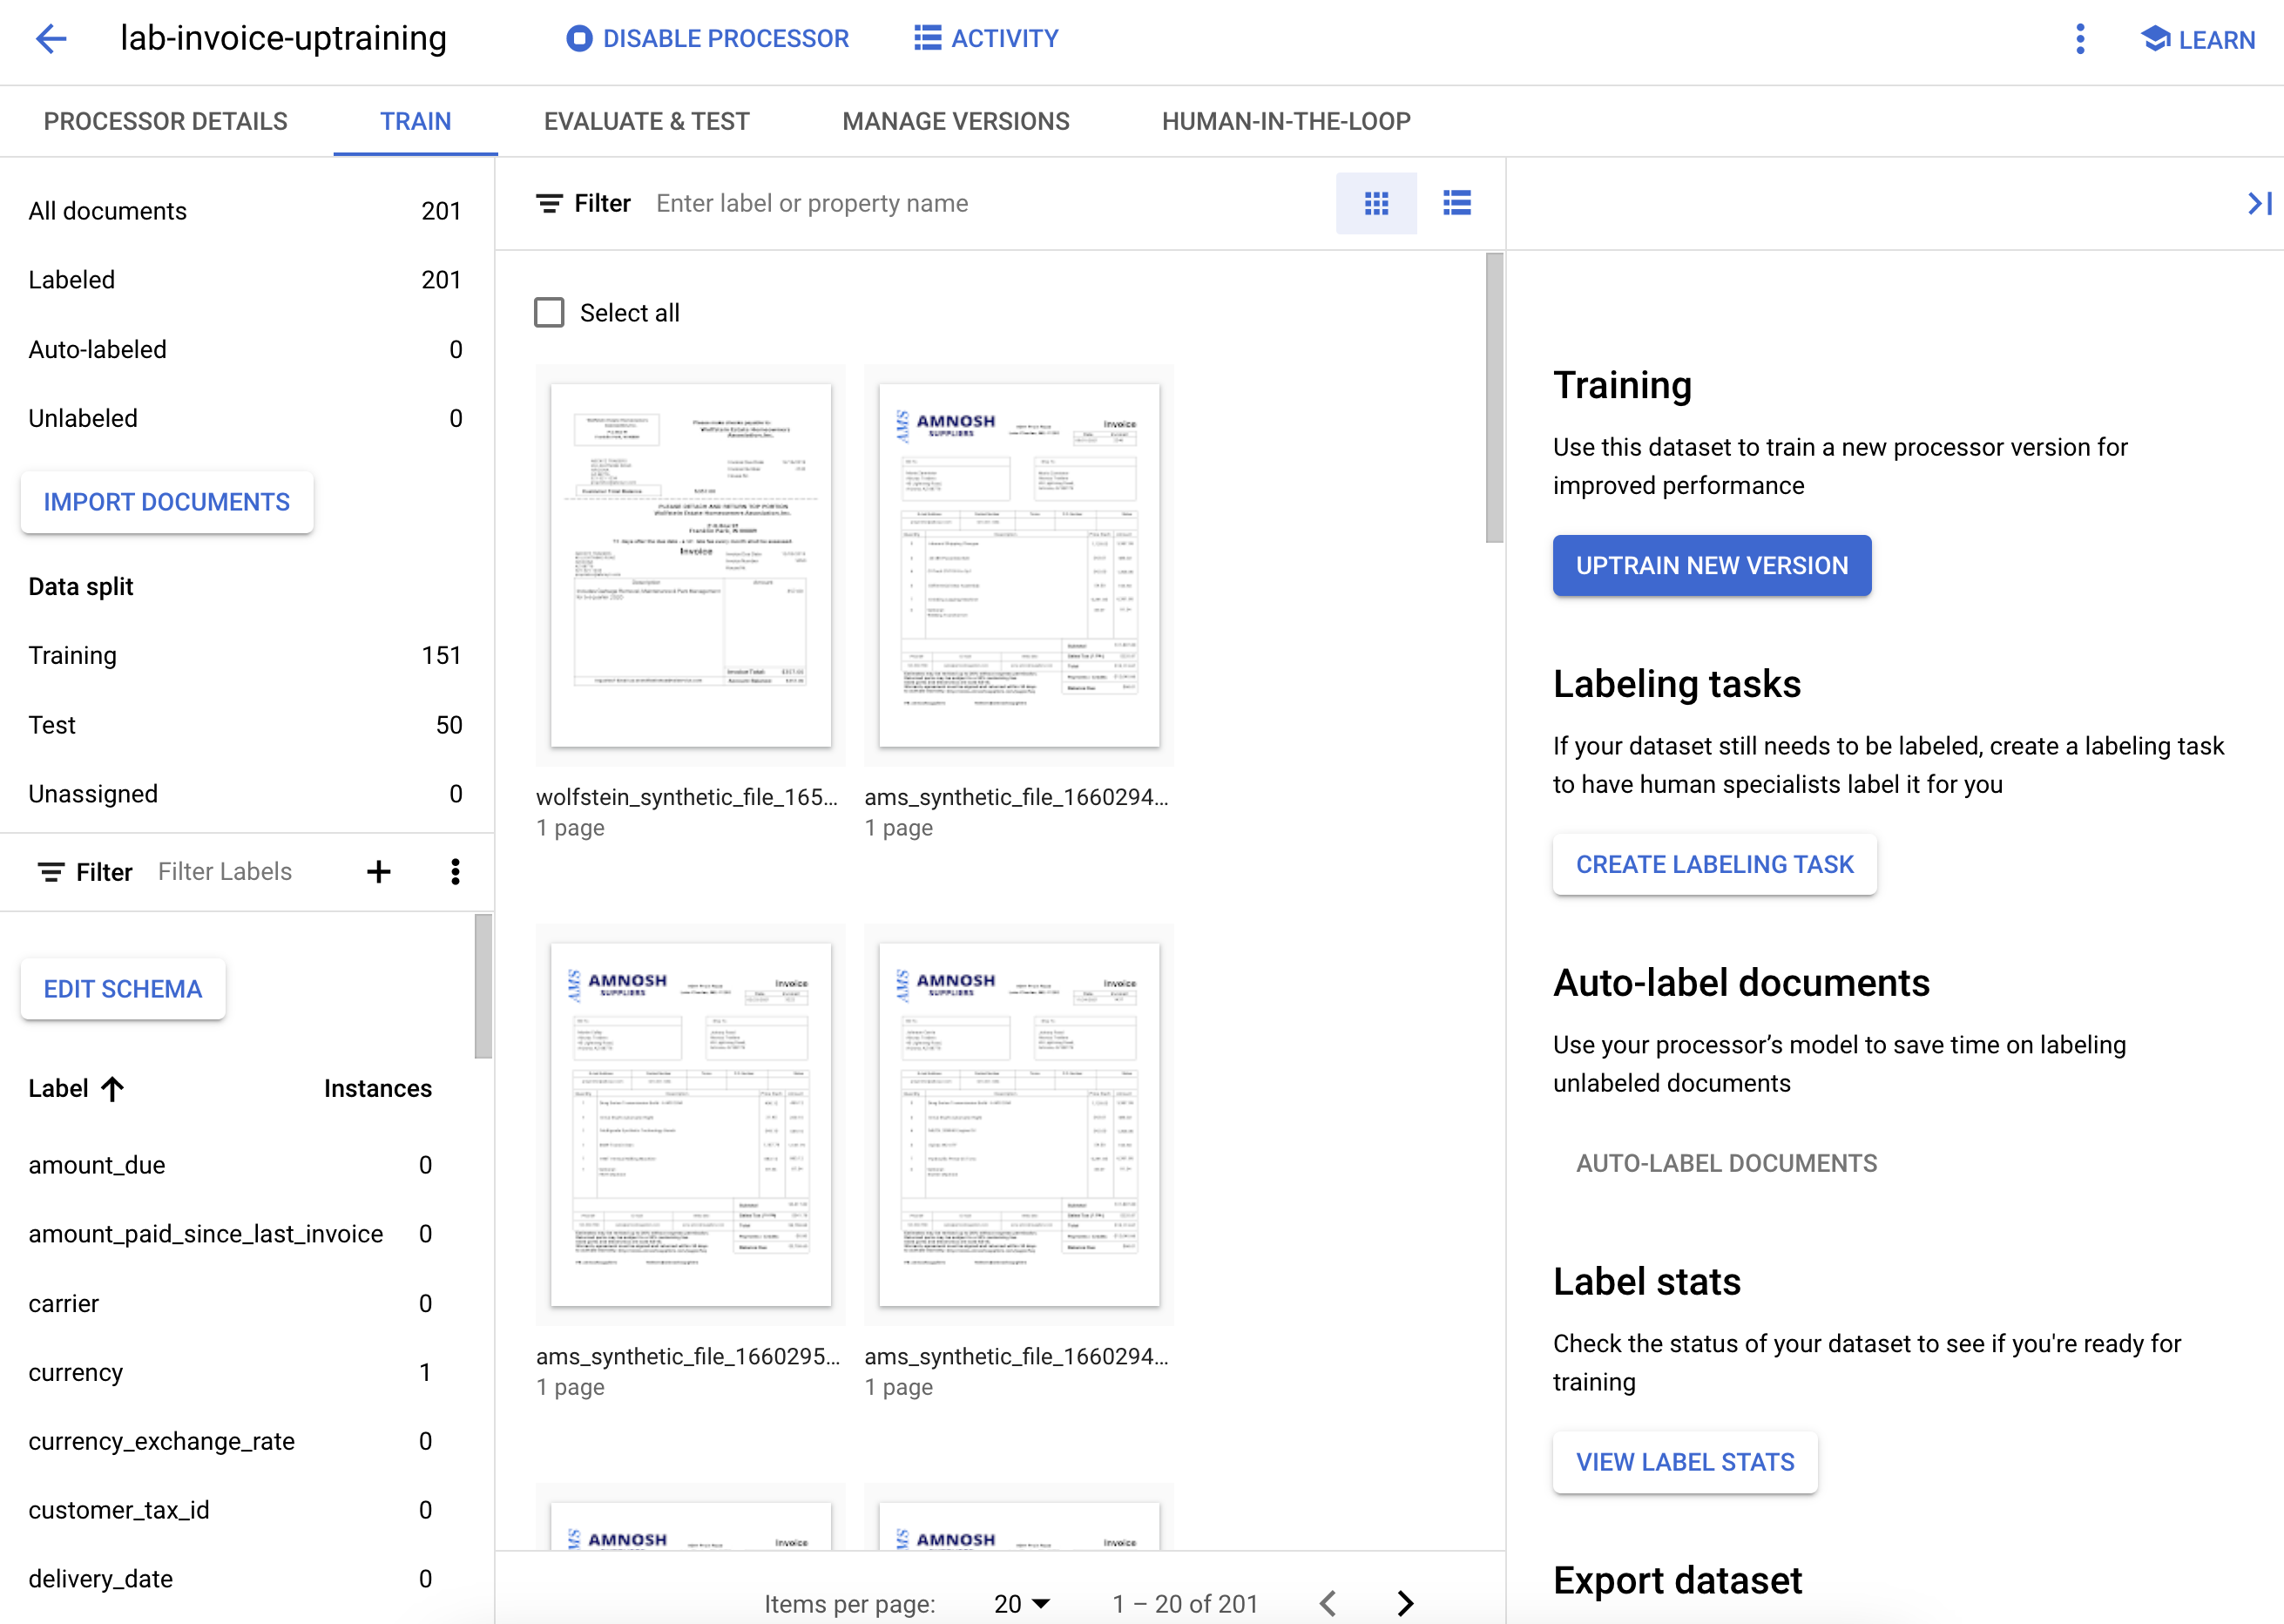The height and width of the screenshot is (1624, 2284).
Task: Navigate back using the back arrow
Action: point(51,39)
